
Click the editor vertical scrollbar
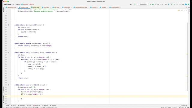(187, 57)
